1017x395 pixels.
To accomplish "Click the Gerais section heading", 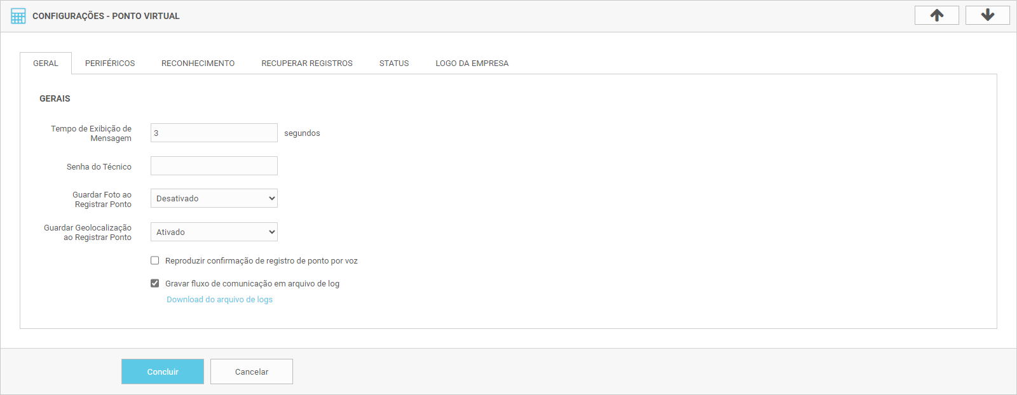I will (x=55, y=98).
